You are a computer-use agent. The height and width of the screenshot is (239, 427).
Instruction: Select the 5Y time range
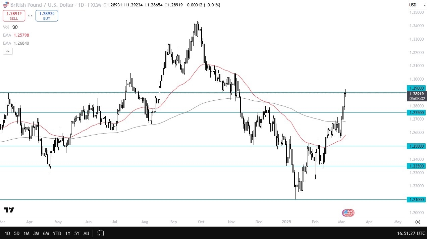[77, 233]
